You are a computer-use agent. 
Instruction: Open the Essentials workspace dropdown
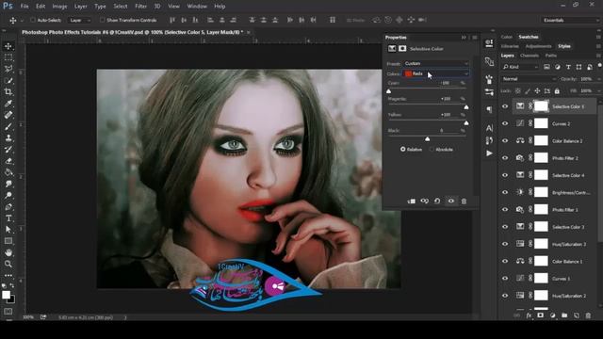[x=571, y=20]
